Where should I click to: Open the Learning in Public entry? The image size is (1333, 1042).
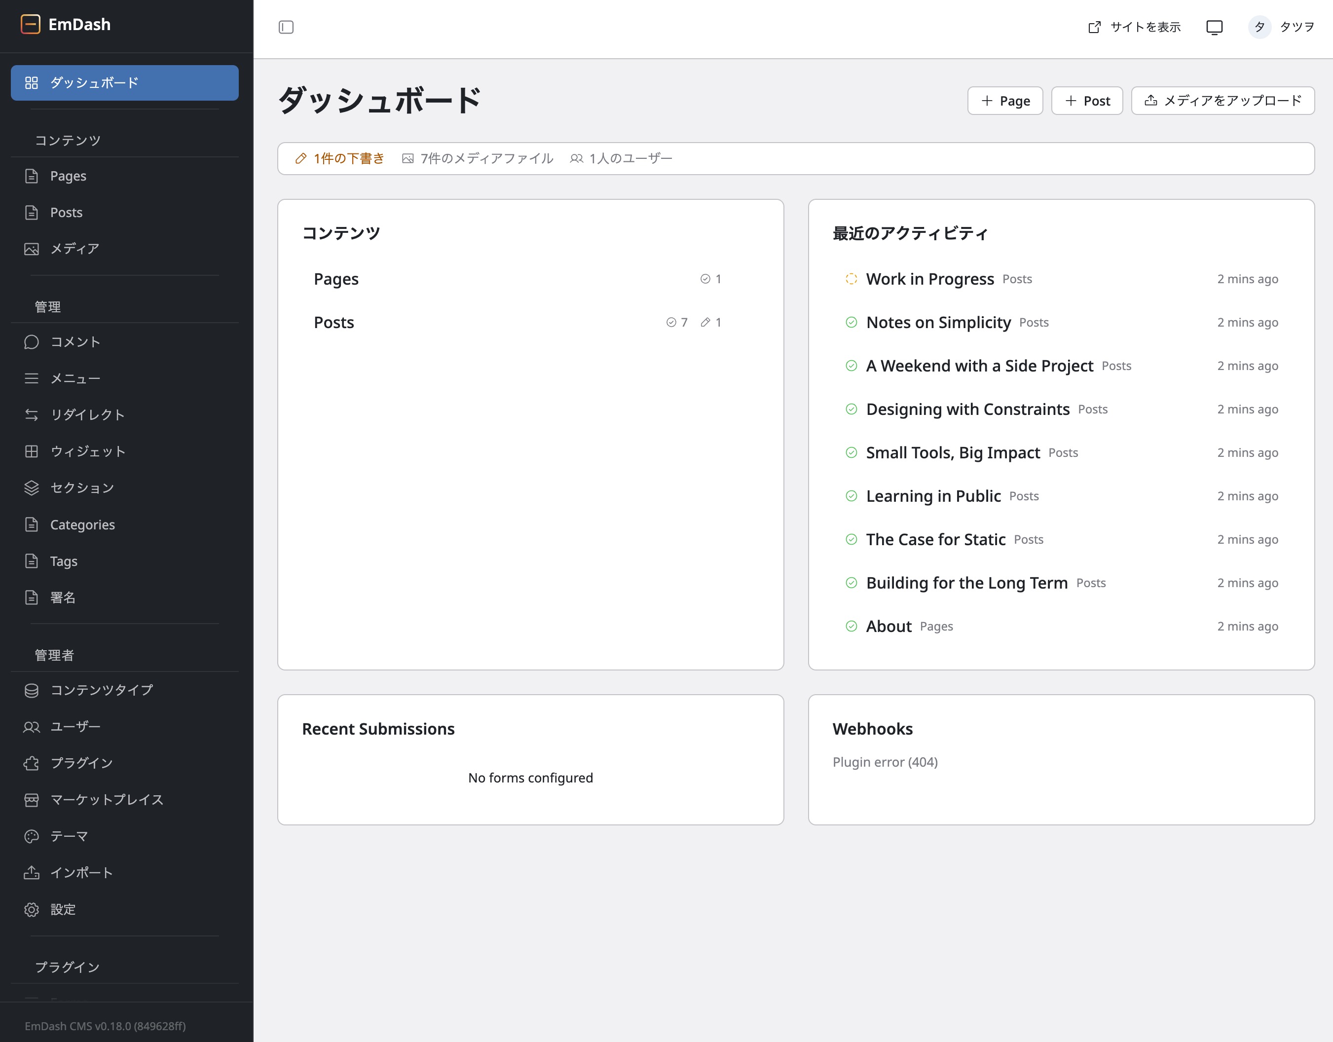pos(1061,496)
